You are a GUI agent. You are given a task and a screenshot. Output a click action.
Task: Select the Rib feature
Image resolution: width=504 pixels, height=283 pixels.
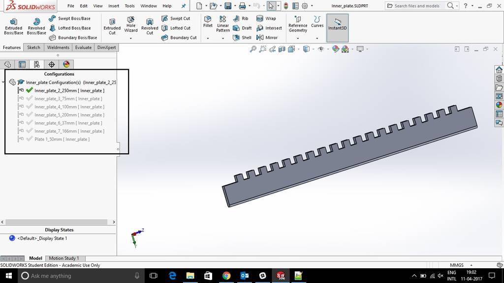coord(241,18)
